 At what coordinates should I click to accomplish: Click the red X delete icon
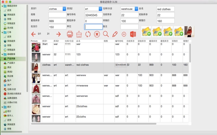[97, 34]
